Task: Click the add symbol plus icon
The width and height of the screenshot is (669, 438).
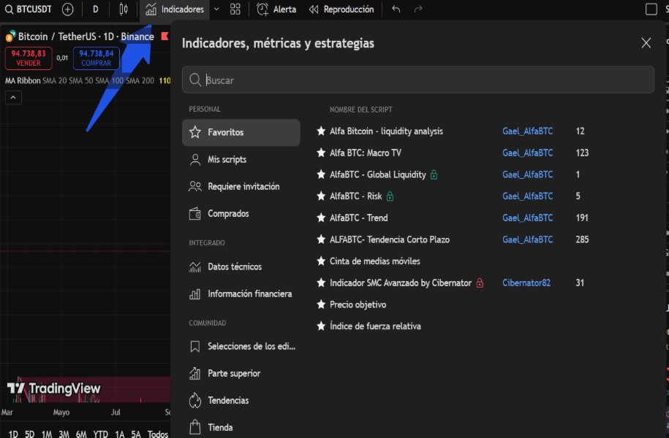Action: click(68, 9)
